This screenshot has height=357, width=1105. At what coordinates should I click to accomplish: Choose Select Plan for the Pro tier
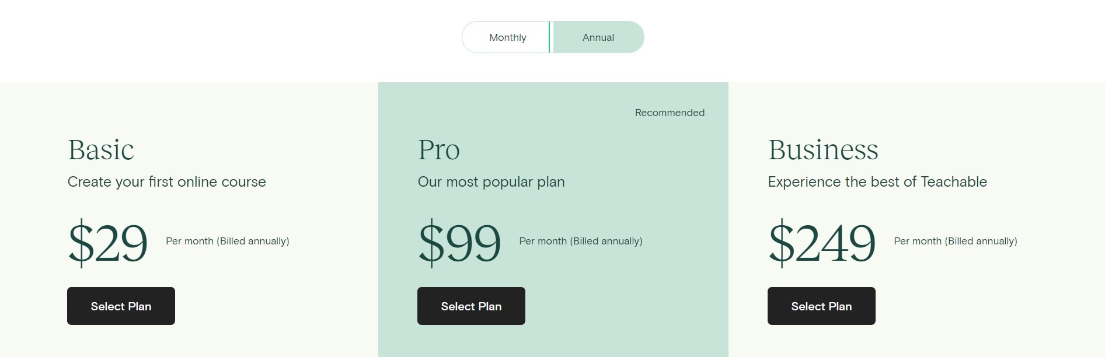click(x=471, y=306)
